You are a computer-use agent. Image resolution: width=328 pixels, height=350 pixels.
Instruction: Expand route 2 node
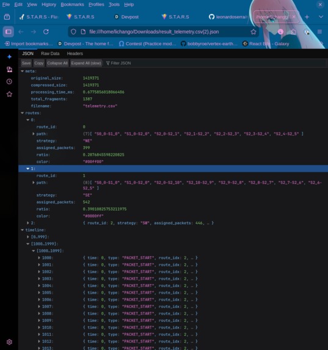28,223
